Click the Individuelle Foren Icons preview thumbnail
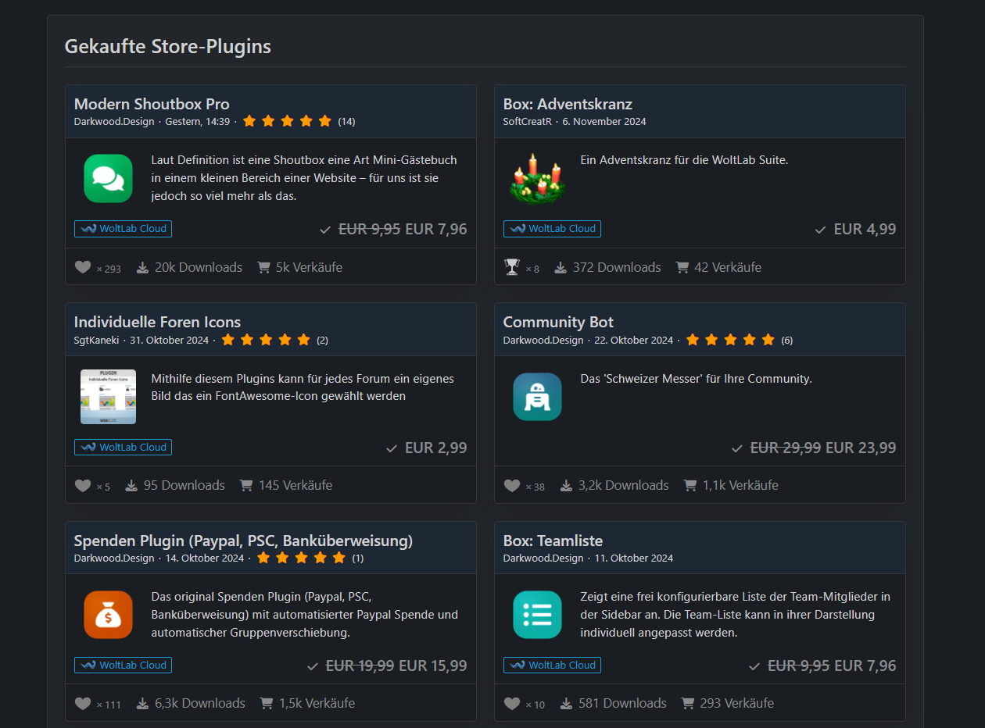Screen dimensions: 985x728 [109, 397]
